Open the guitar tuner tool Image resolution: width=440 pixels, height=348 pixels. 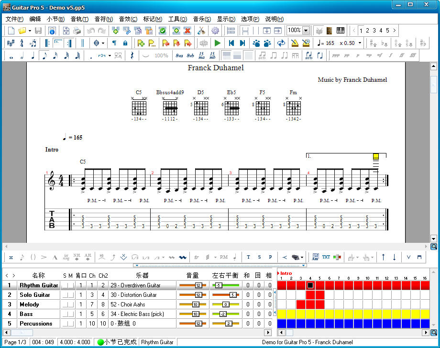[x=201, y=30]
